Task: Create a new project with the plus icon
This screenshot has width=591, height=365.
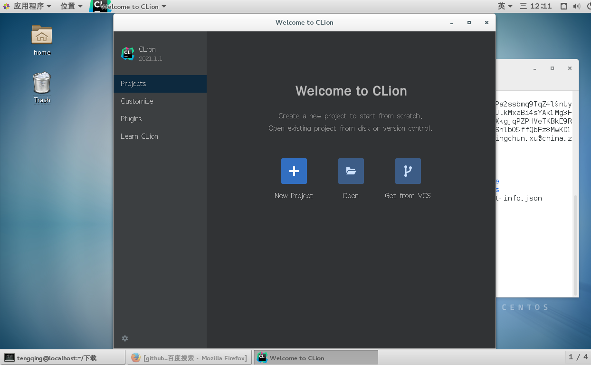Action: (x=294, y=171)
